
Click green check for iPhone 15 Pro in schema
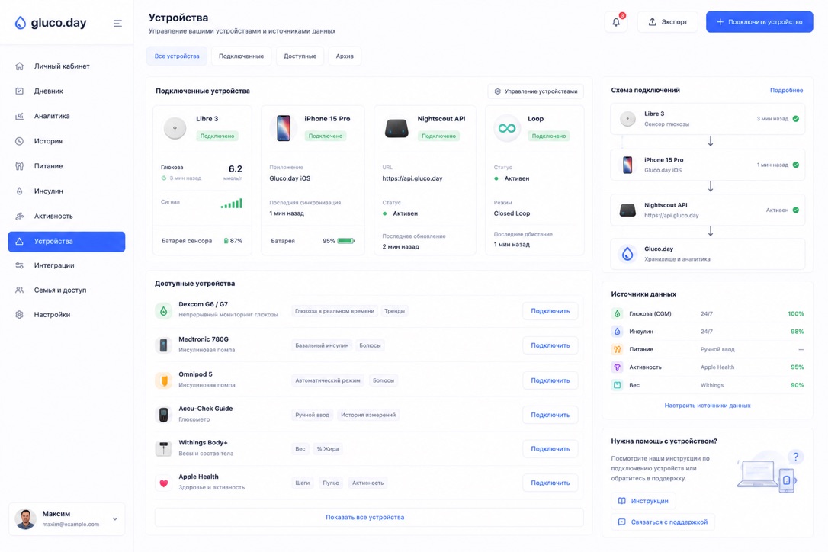796,165
